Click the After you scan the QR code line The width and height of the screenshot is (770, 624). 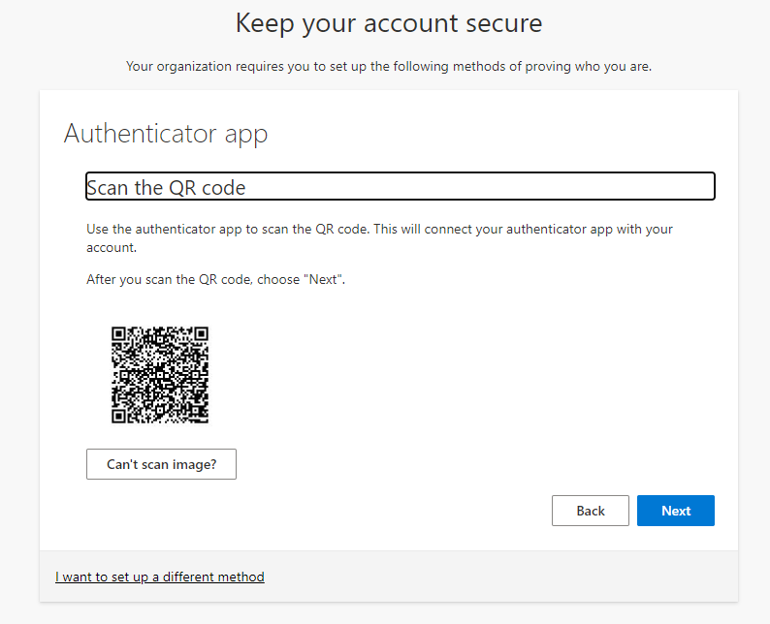pos(215,279)
